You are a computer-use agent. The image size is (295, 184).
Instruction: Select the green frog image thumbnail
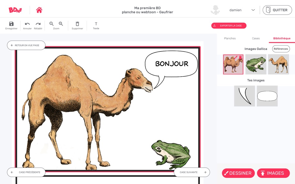256,64
